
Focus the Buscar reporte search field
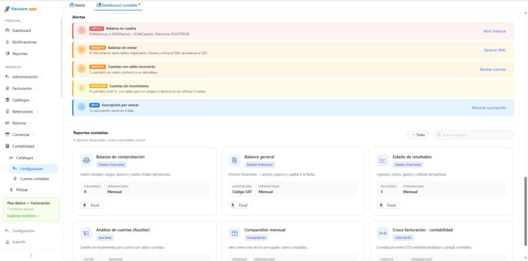pos(473,134)
